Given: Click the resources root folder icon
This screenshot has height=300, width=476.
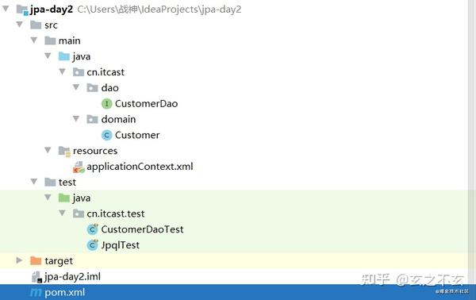Looking at the screenshot, I should pos(64,152).
